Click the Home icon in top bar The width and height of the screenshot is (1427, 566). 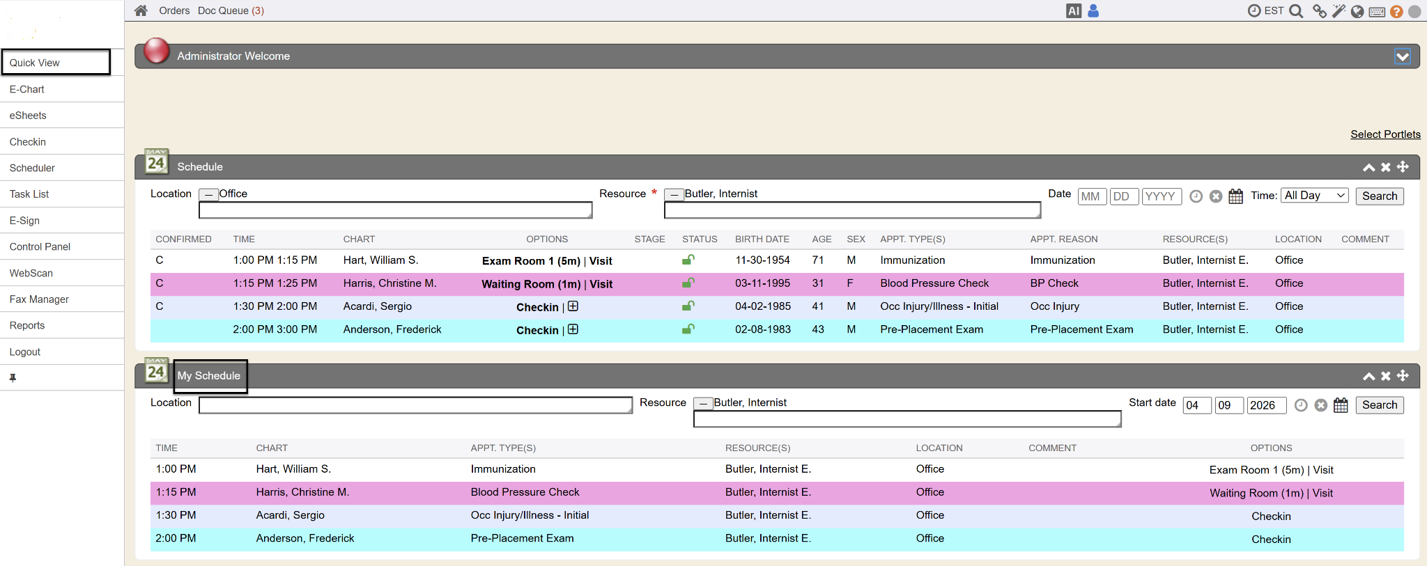[141, 10]
